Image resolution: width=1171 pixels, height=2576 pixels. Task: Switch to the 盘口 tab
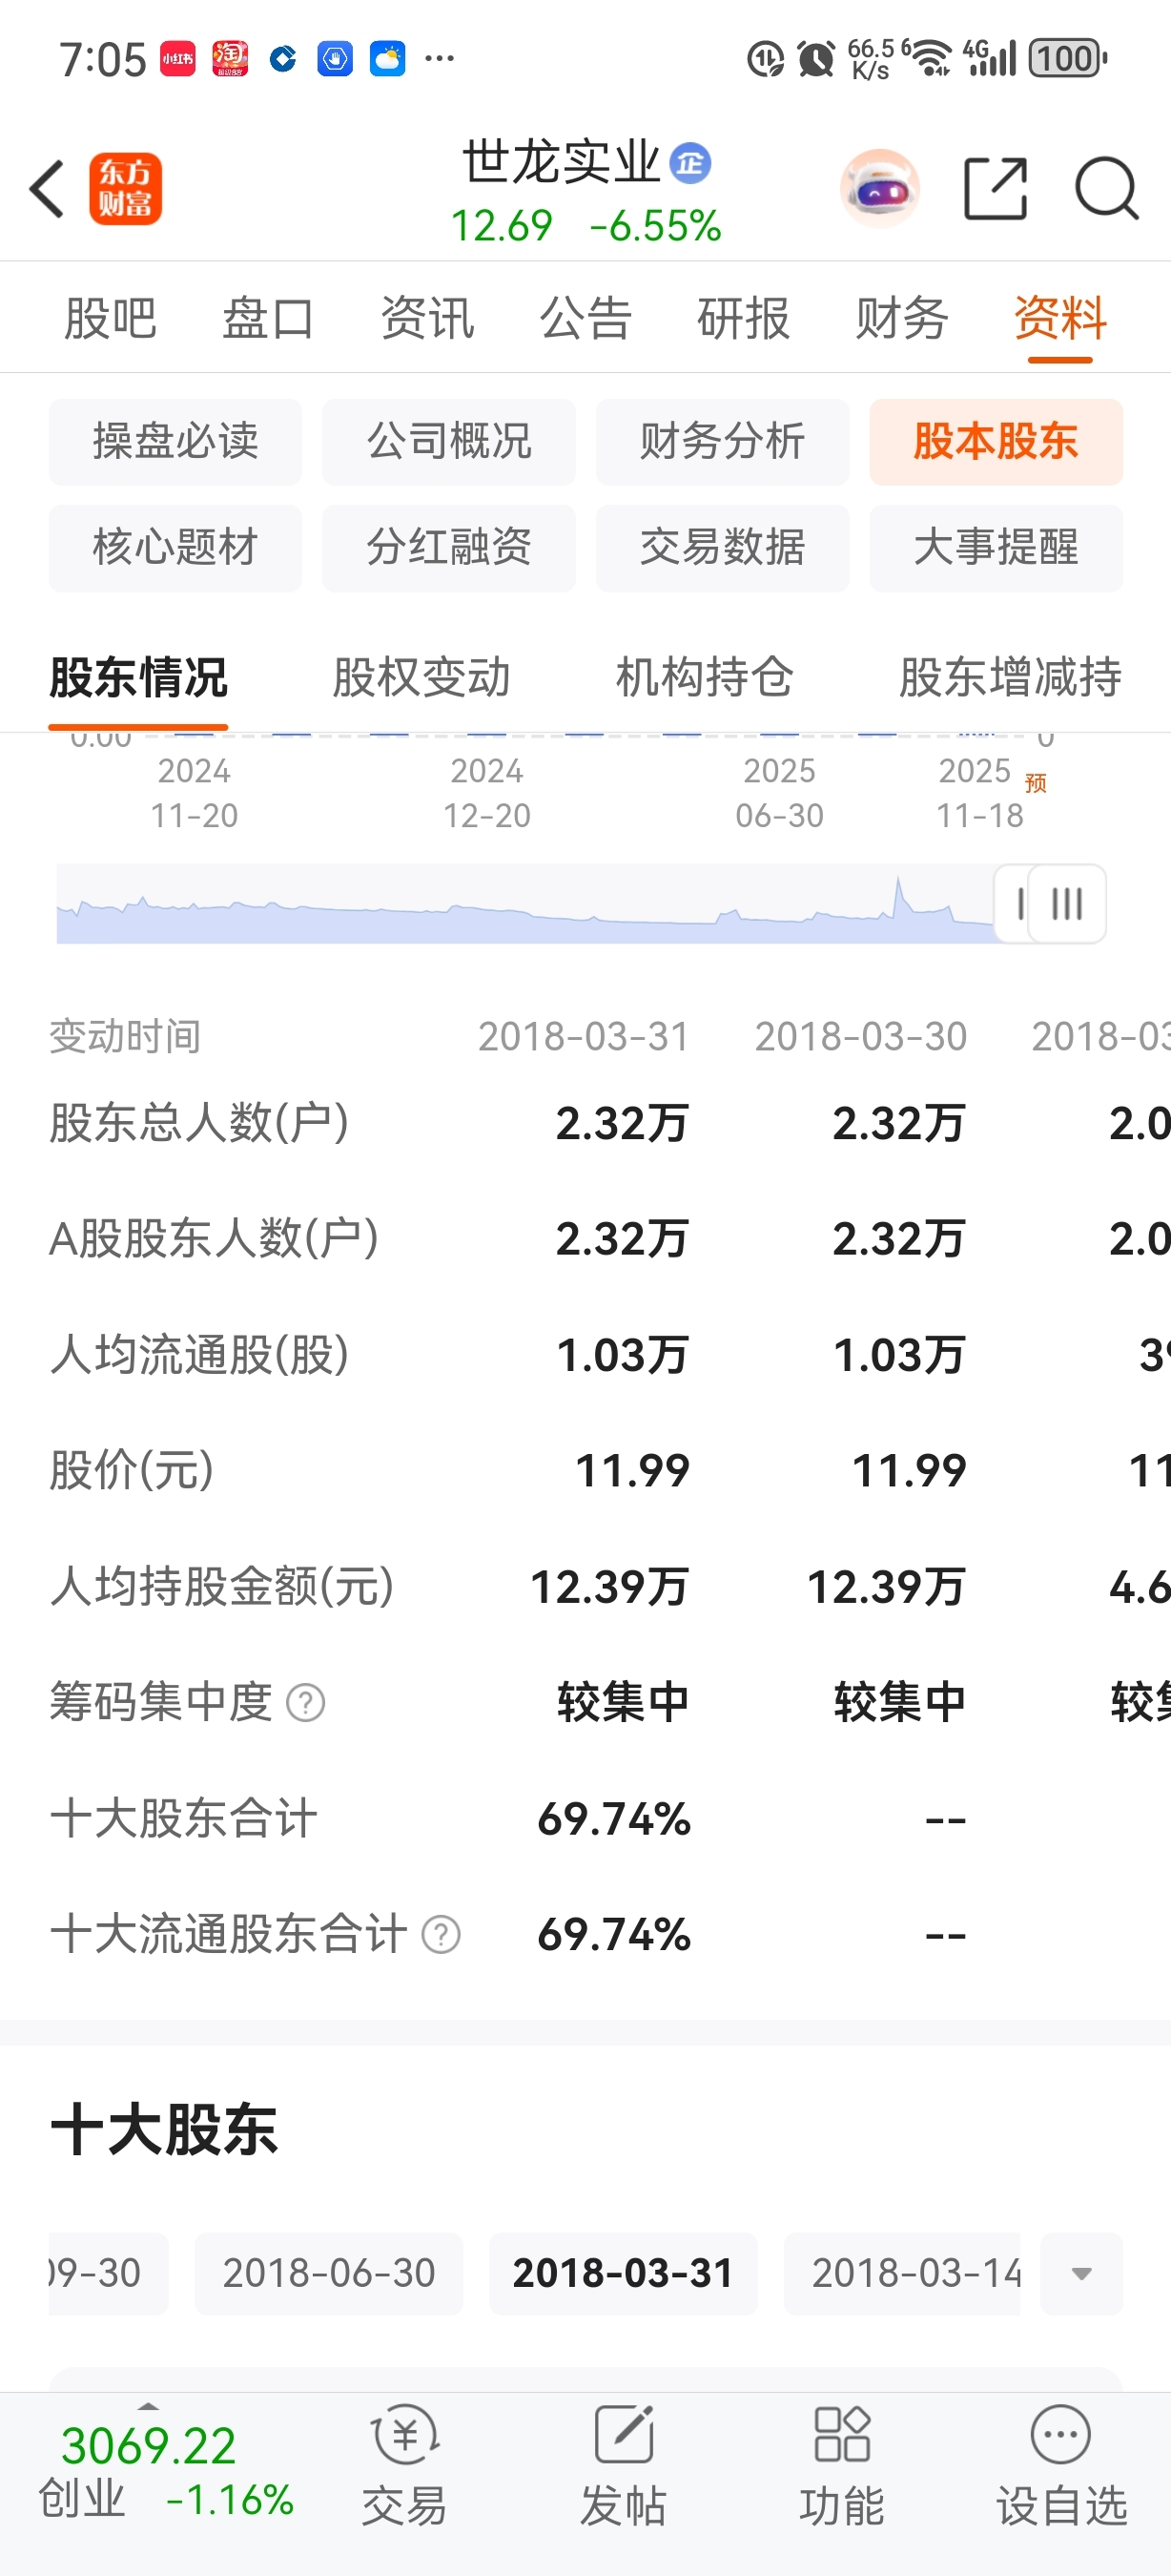pos(268,318)
